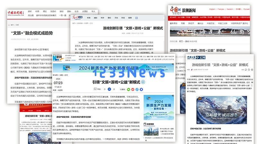
Task: Click the dark-blue square share icon on Xinhua page
Action: click(141, 89)
